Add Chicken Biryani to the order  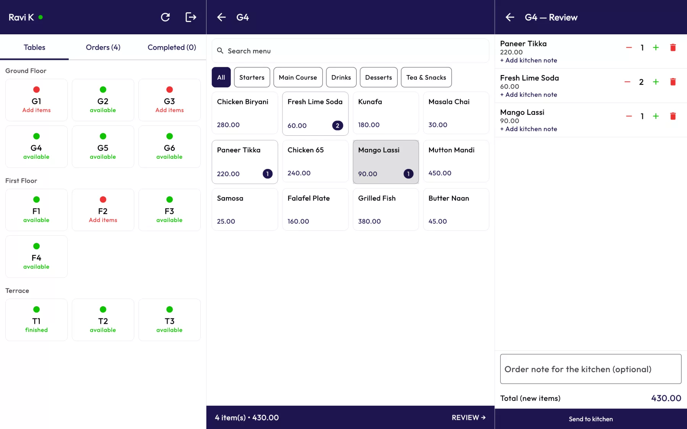245,113
